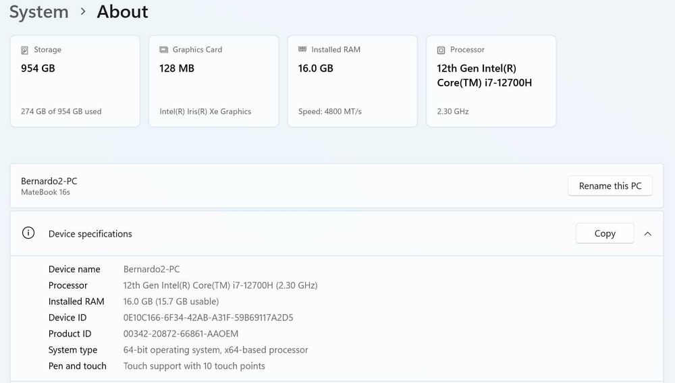Click the Product ID value text
Viewport: 675px width, 383px height.
click(181, 334)
